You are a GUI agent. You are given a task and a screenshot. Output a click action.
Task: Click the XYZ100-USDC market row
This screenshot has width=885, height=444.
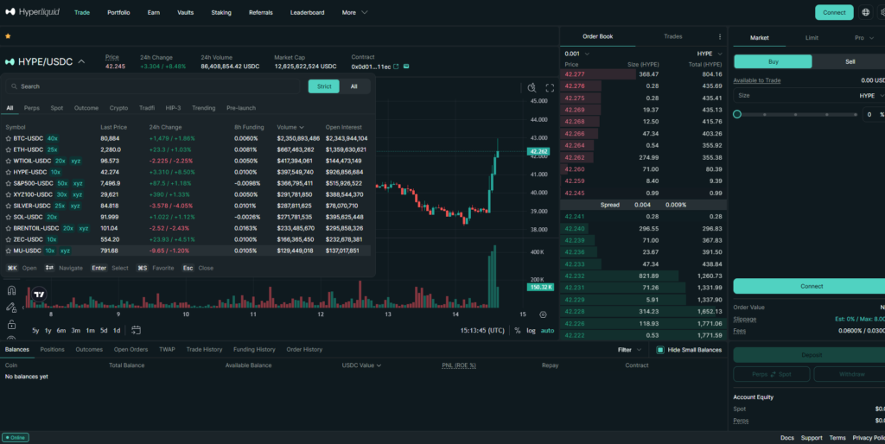(x=188, y=194)
